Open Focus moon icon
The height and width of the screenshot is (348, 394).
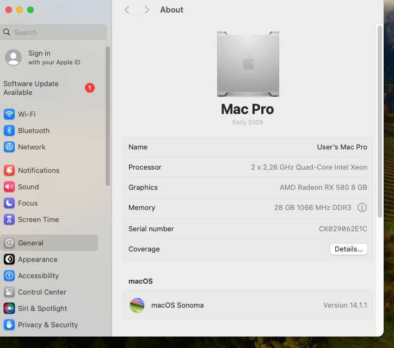(x=9, y=203)
